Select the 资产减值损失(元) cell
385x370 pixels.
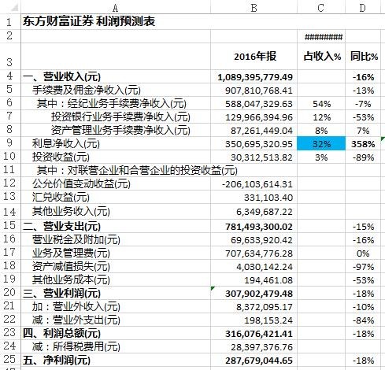tap(116, 266)
